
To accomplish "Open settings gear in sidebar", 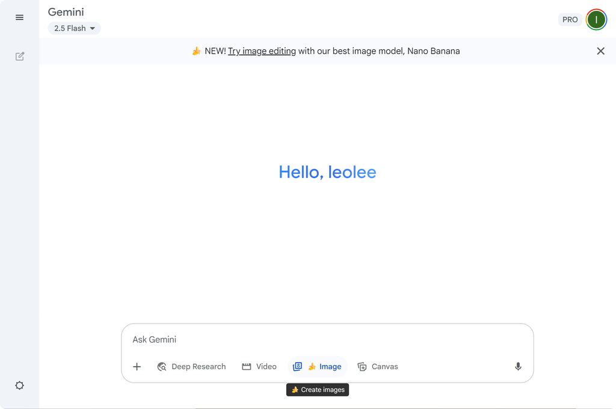I will (20, 386).
